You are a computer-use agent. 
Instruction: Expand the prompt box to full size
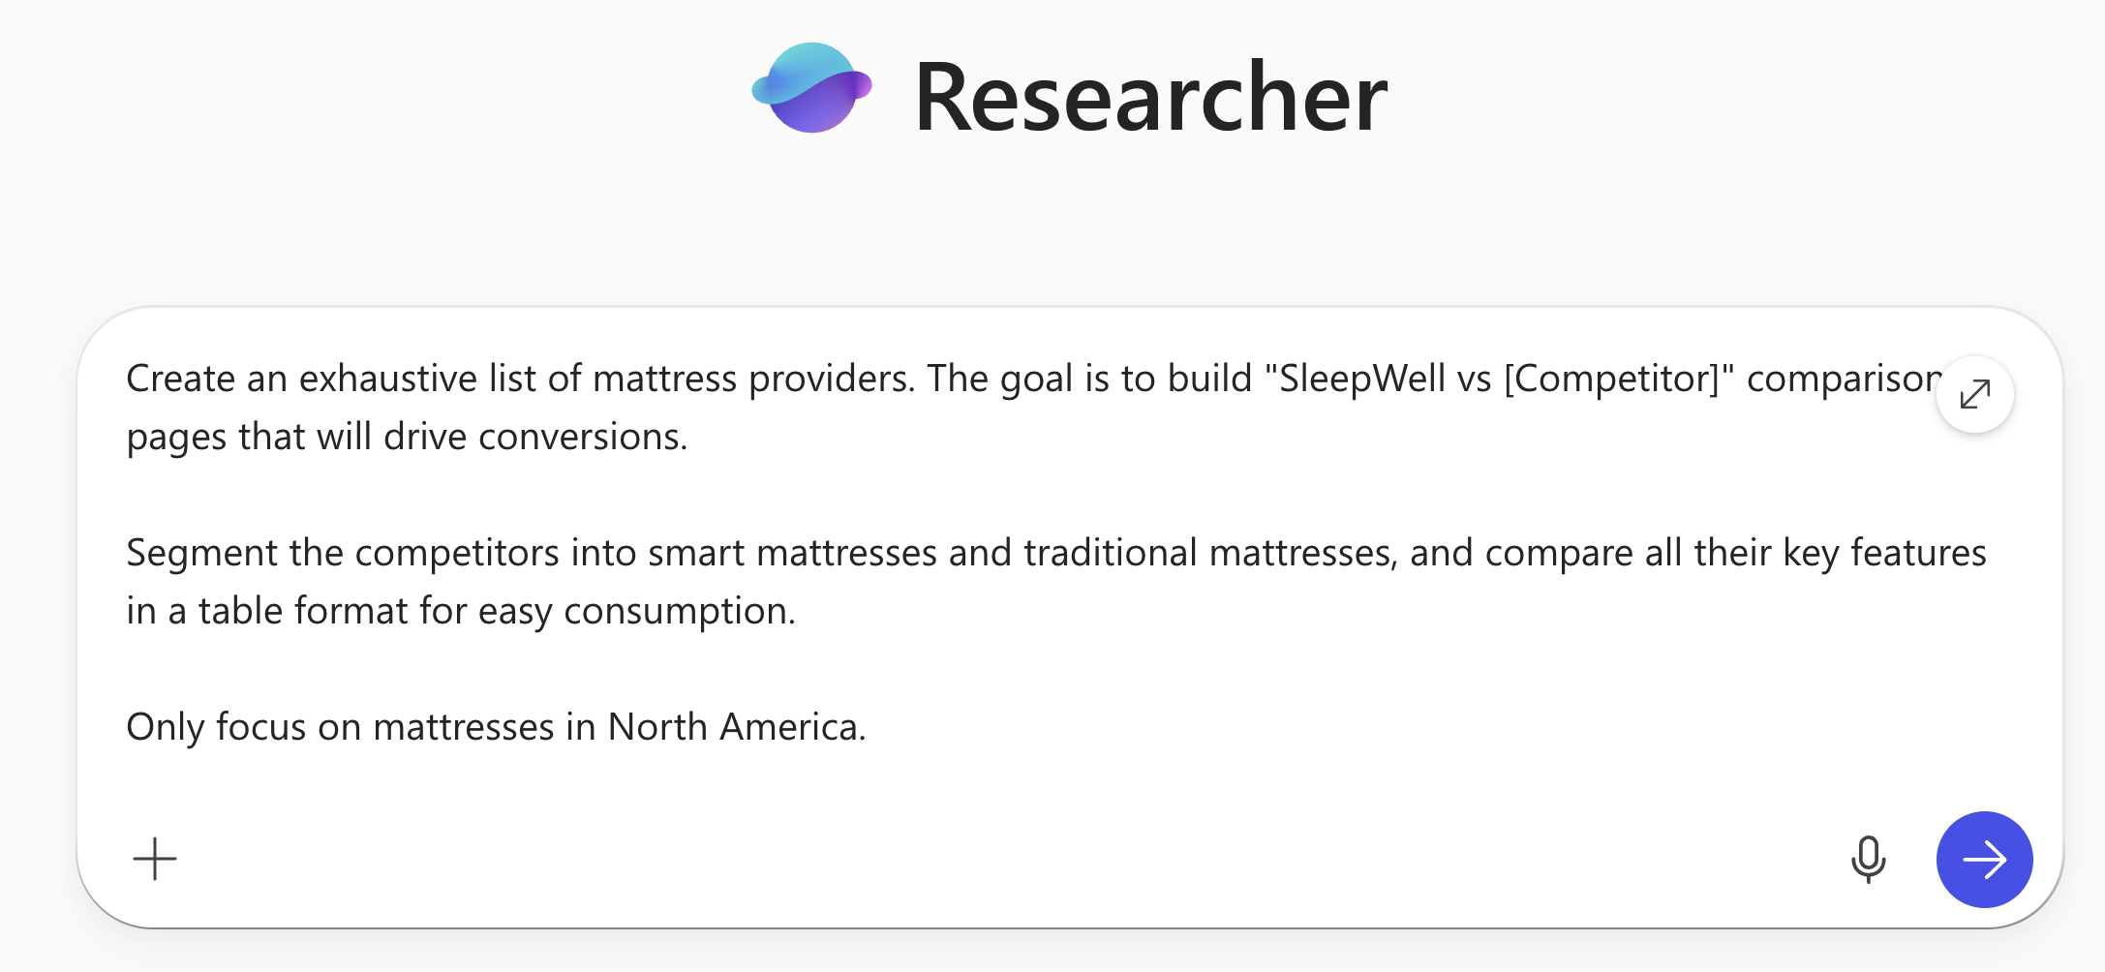pos(1974,394)
